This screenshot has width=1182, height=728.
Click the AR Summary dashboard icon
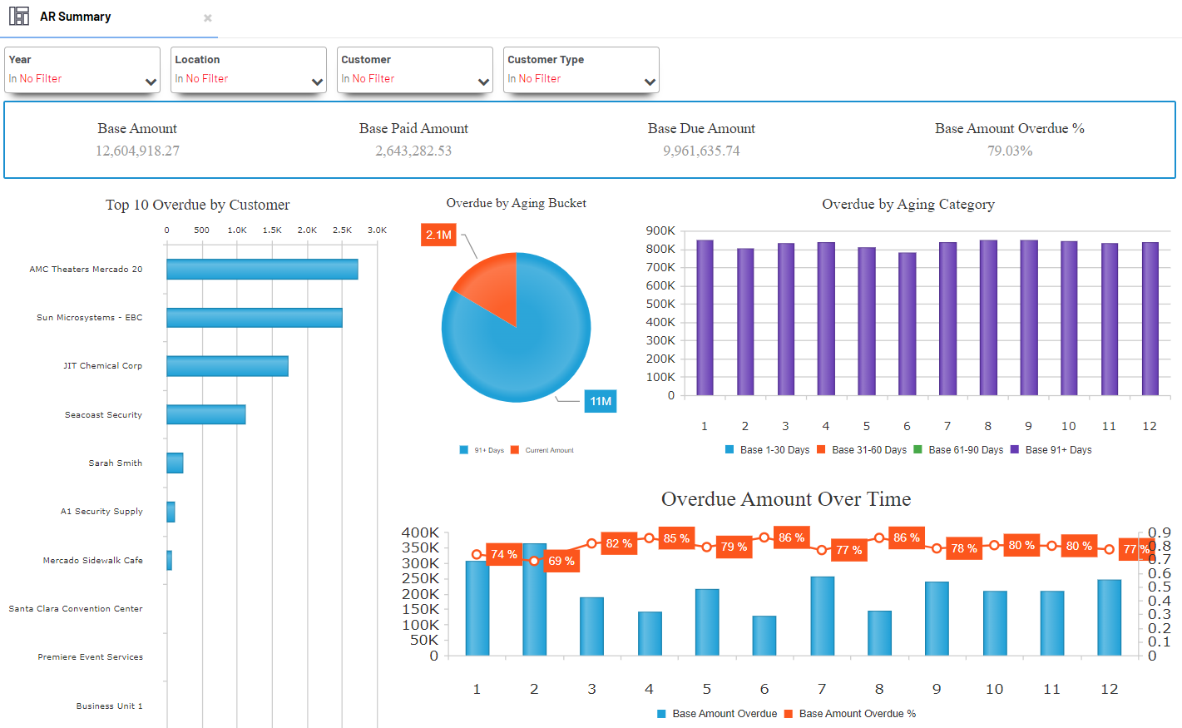pyautogui.click(x=19, y=16)
